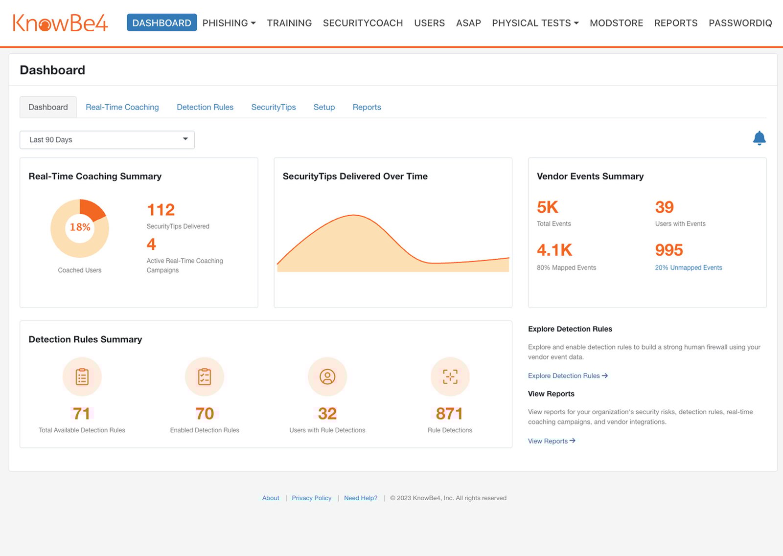
Task: Open the Privacy Policy link
Action: (311, 498)
